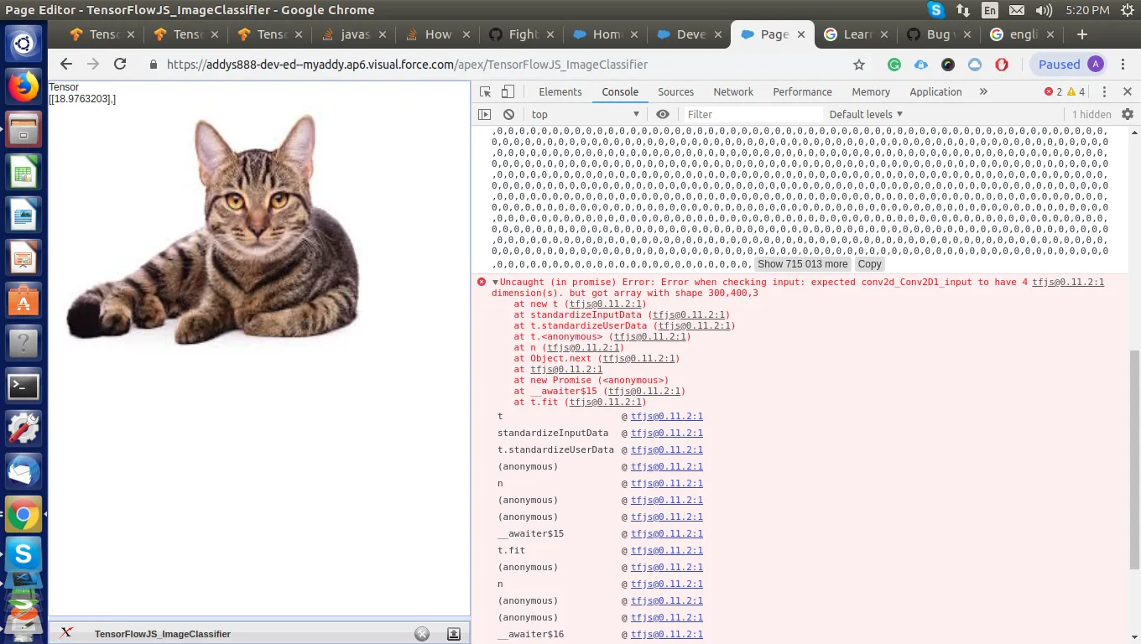Open tfjs link beside __awaiter$16 row
Image resolution: width=1141 pixels, height=644 pixels.
(x=667, y=634)
